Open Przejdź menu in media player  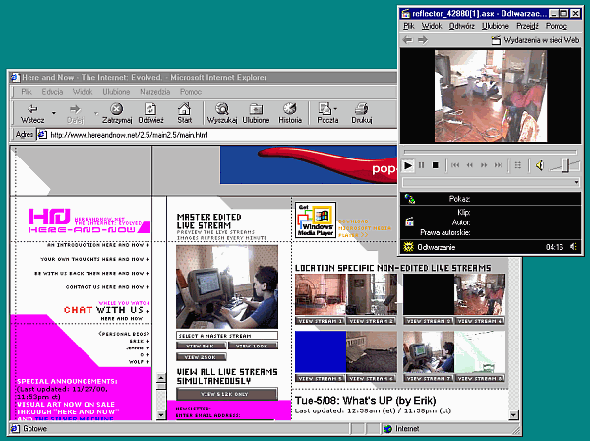pos(527,26)
